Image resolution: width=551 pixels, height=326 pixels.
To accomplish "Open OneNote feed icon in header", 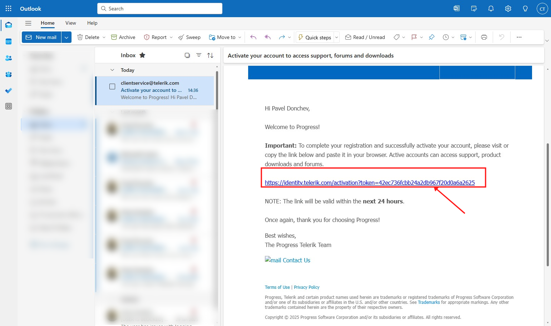I will click(457, 9).
